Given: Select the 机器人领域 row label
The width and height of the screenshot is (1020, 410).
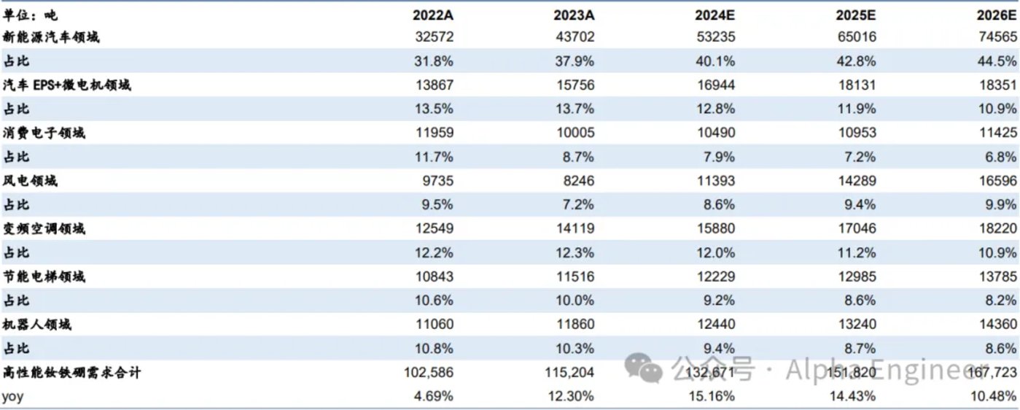Looking at the screenshot, I should click(x=37, y=325).
